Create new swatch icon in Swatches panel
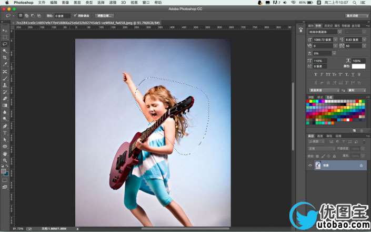 (354, 131)
